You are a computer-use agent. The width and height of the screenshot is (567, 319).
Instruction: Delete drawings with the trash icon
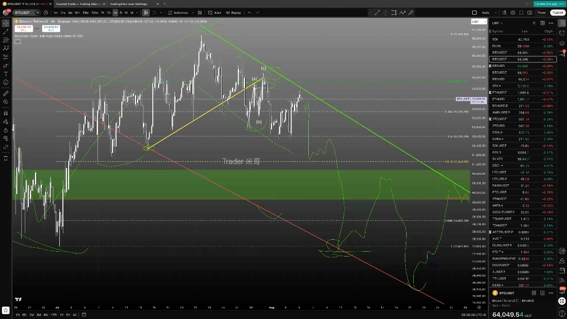tap(6, 158)
